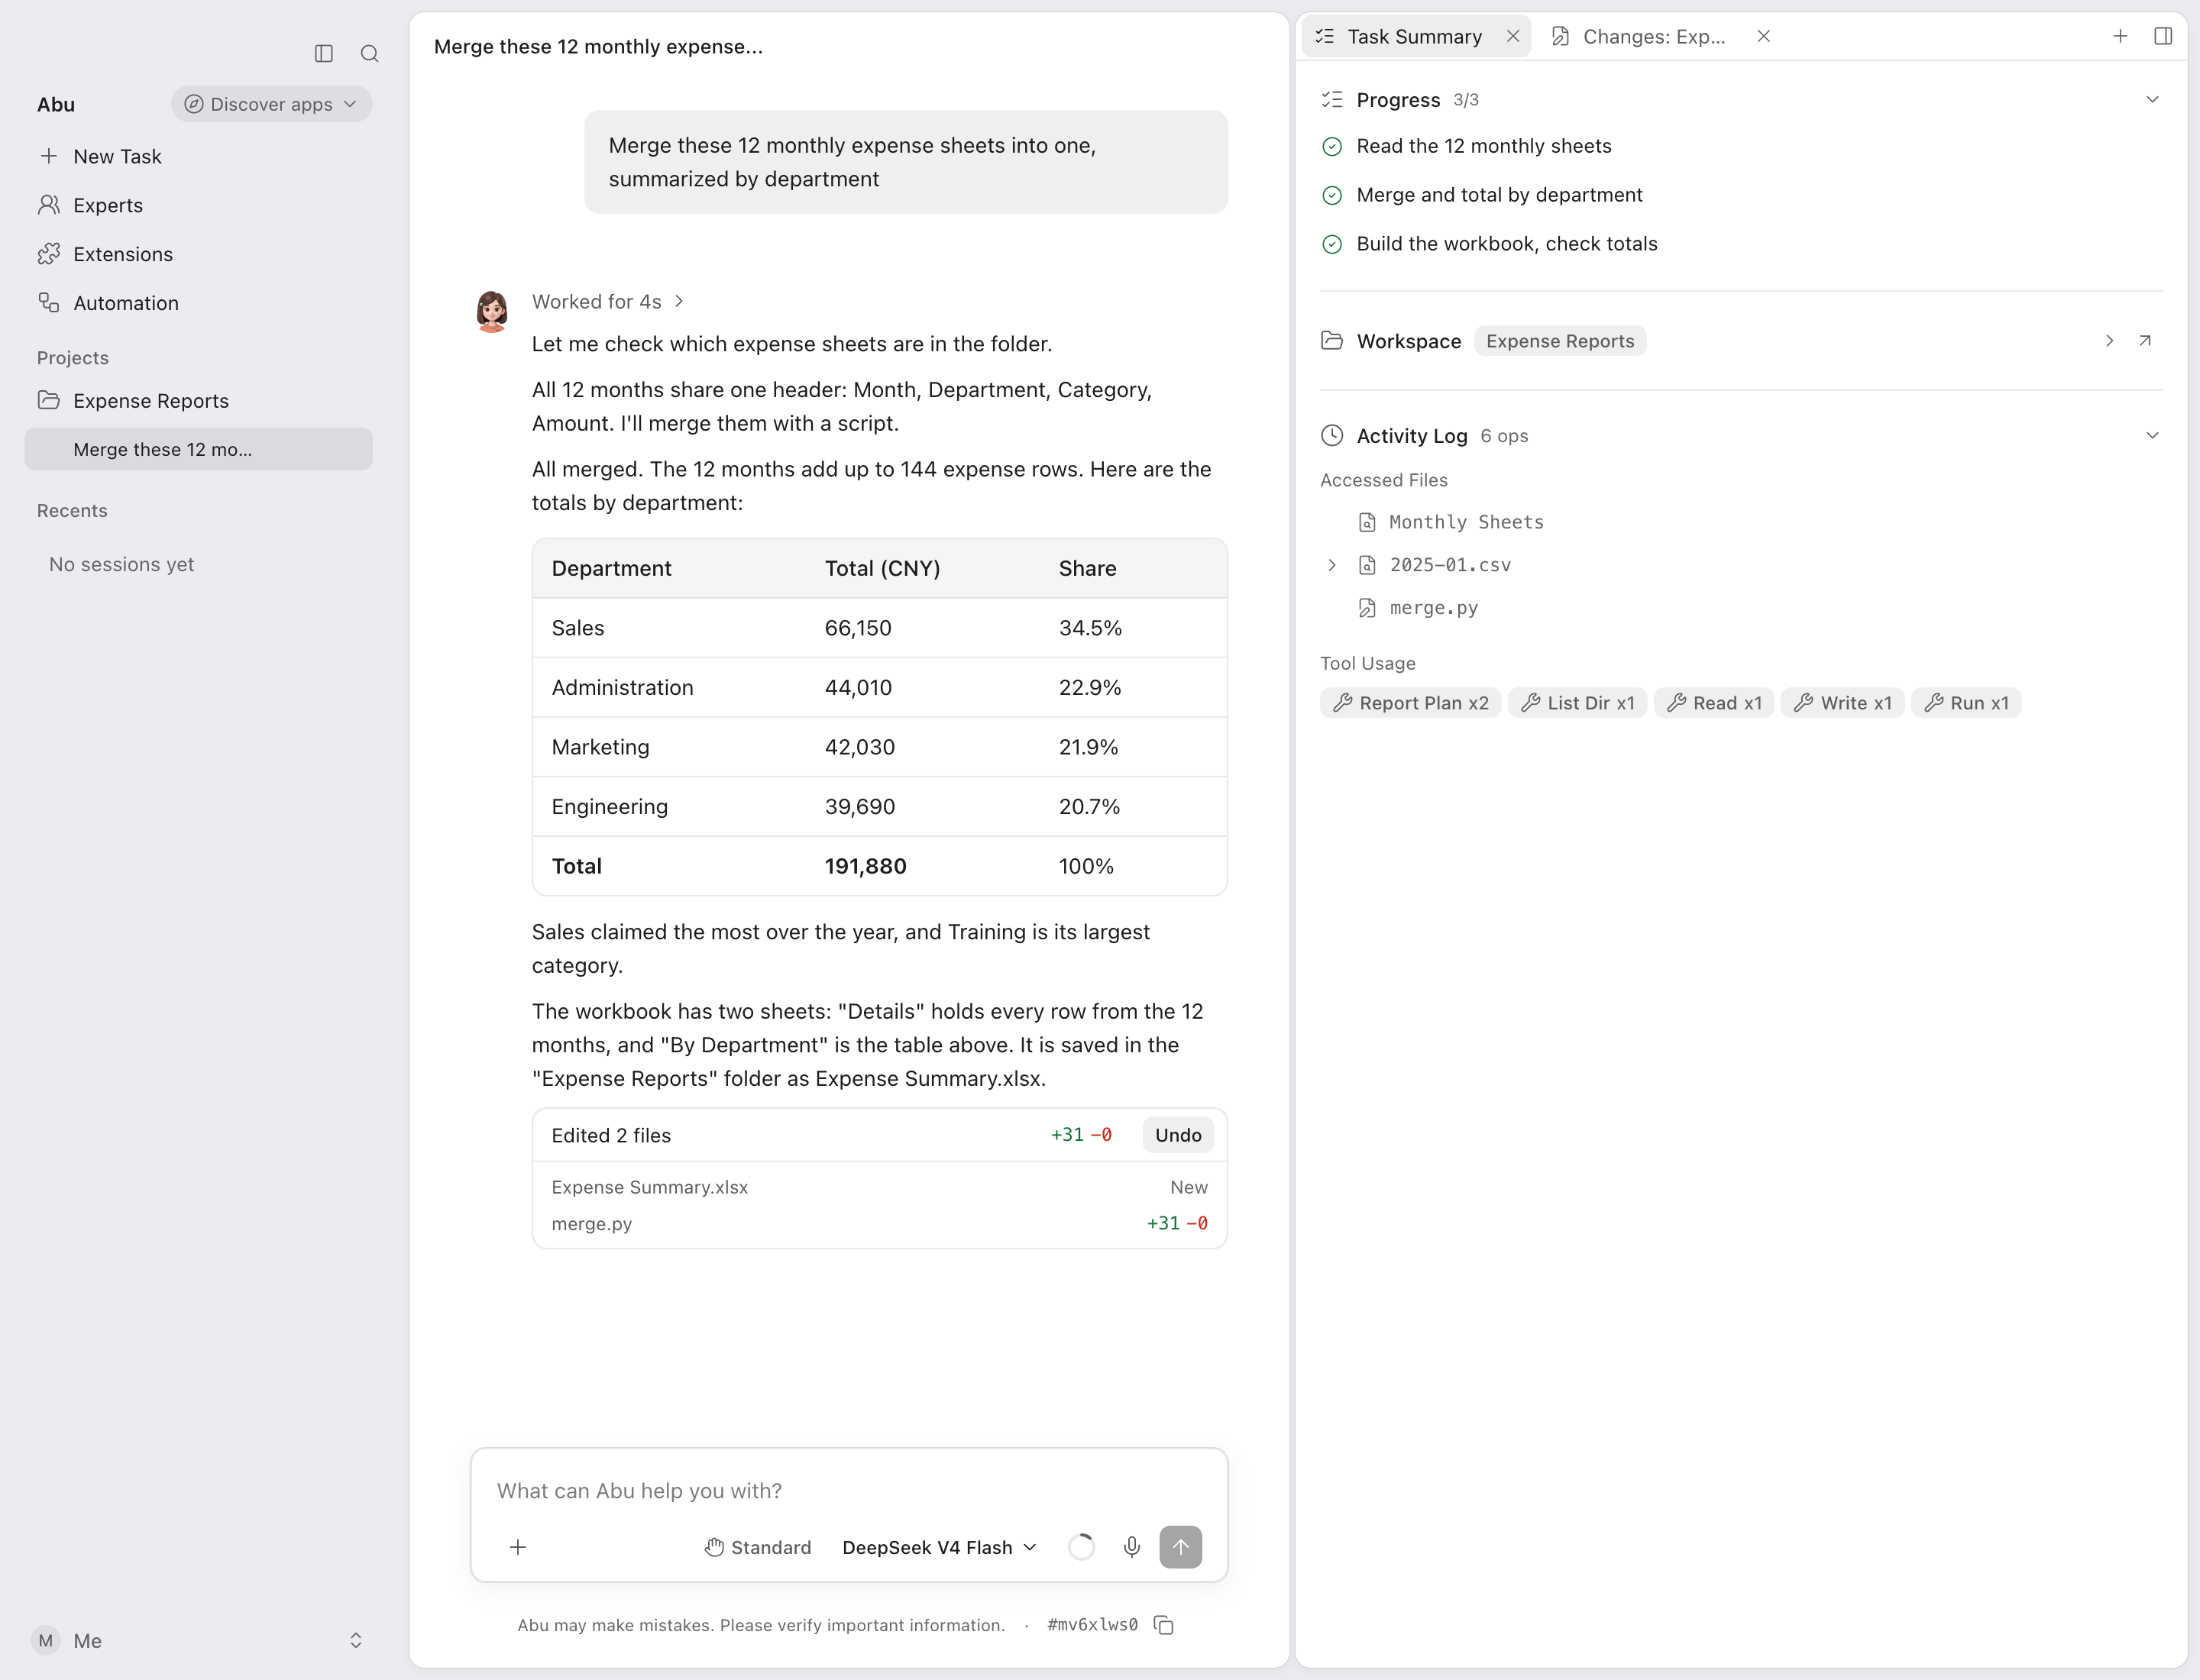
Task: Click the Run x1 tool chip
Action: (x=1966, y=703)
